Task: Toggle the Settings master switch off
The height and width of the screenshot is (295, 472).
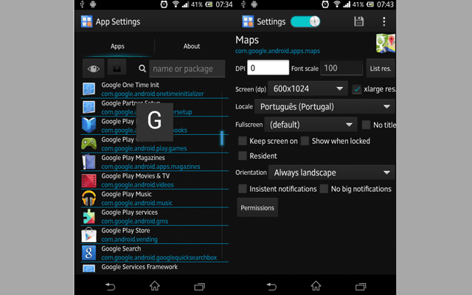Action: tap(305, 21)
